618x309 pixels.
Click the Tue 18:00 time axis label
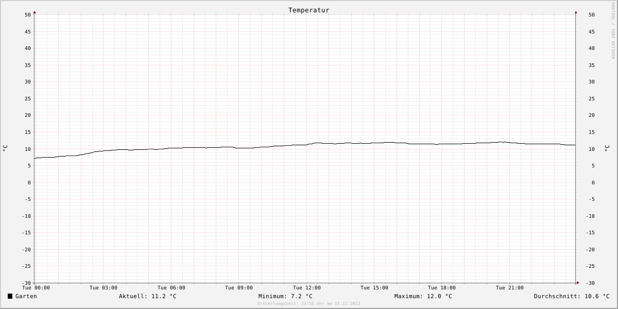(x=442, y=288)
